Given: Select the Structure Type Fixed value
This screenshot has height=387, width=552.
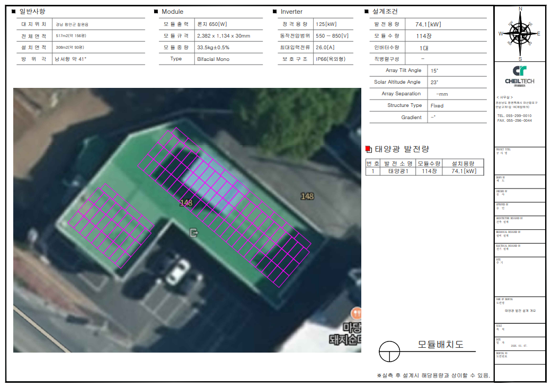Looking at the screenshot, I should click(437, 106).
